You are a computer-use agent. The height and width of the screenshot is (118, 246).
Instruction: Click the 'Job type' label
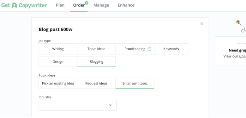coord(45,41)
